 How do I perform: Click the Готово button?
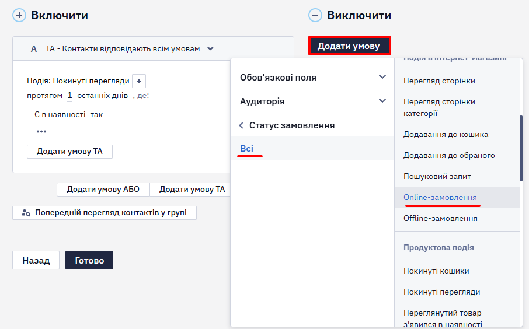[89, 260]
